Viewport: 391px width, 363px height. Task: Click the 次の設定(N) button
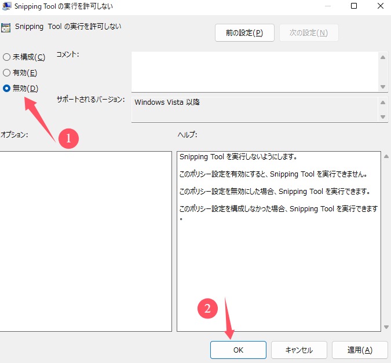(309, 32)
